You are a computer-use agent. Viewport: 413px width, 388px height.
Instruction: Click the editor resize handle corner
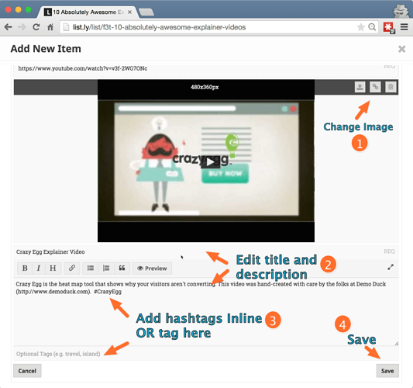[x=397, y=343]
